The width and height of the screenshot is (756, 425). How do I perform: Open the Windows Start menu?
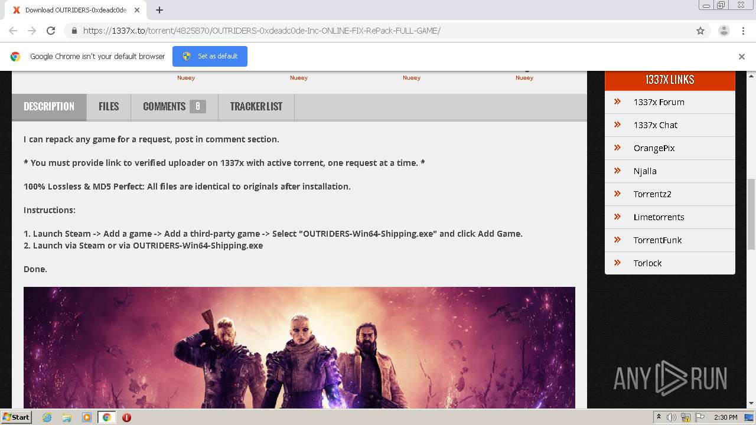pyautogui.click(x=17, y=417)
